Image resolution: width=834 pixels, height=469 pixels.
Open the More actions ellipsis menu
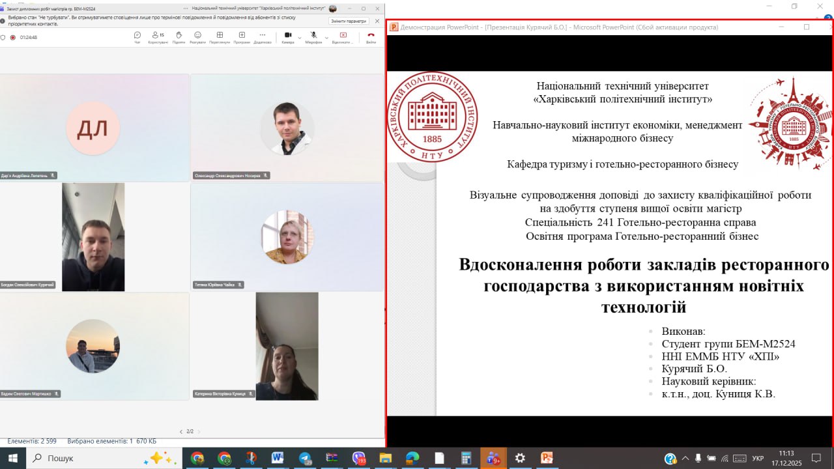[262, 36]
